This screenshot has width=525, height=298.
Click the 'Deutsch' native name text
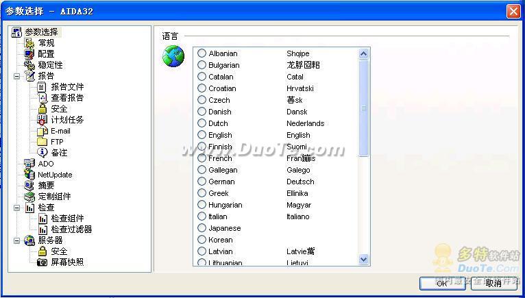(300, 182)
